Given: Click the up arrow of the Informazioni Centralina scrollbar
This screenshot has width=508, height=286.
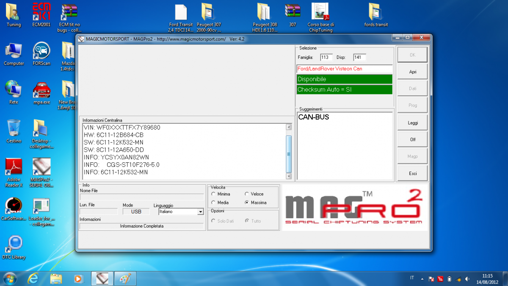Looking at the screenshot, I should tap(289, 127).
